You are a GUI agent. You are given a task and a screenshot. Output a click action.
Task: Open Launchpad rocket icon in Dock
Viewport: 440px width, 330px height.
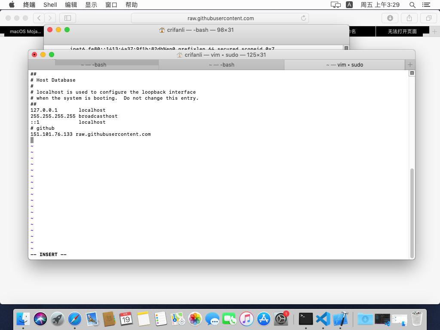[58, 319]
